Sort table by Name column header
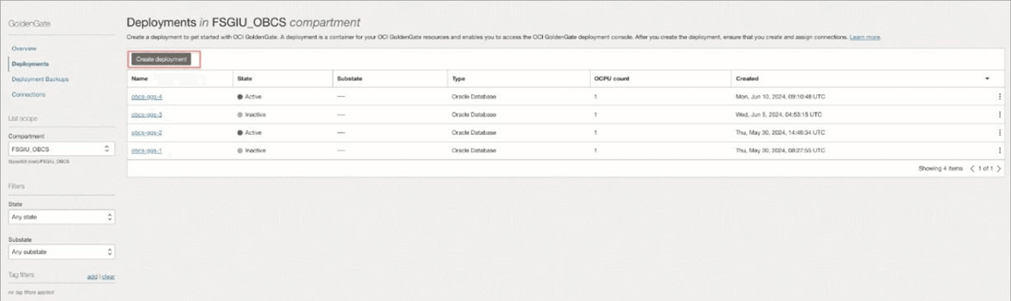1011x301 pixels. 139,79
